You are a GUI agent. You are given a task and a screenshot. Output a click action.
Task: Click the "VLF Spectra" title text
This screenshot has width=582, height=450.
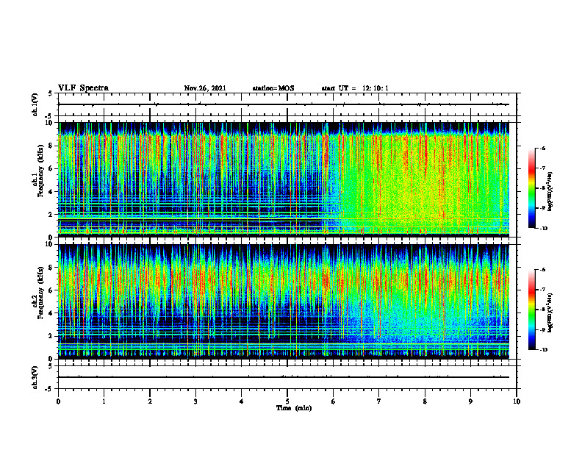coord(83,88)
